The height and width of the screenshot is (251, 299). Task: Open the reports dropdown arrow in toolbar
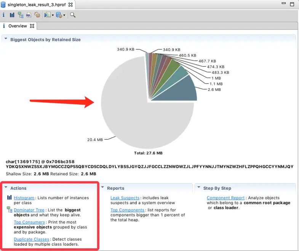pyautogui.click(x=53, y=15)
